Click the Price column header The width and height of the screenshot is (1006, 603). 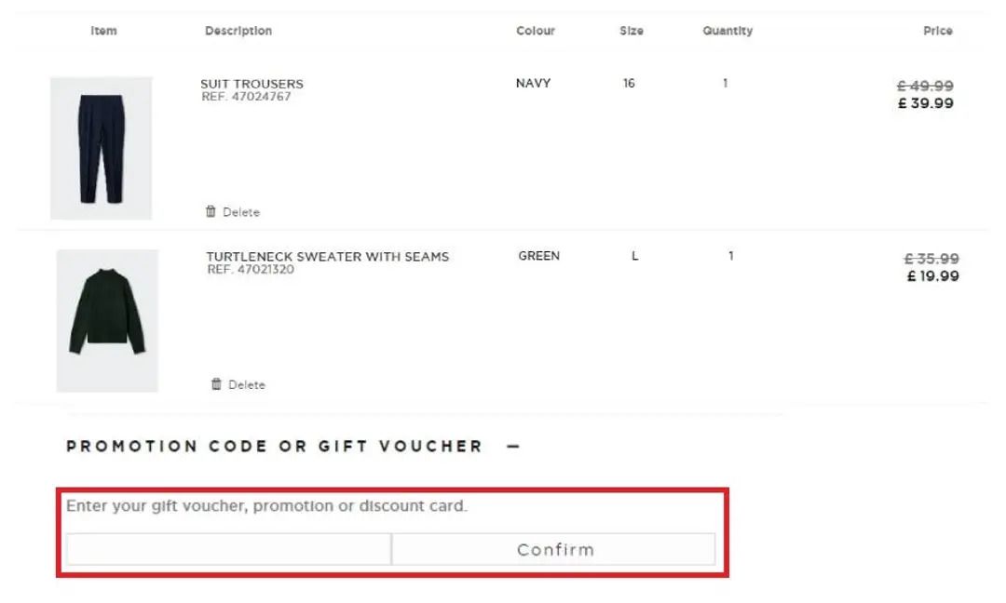click(x=937, y=30)
